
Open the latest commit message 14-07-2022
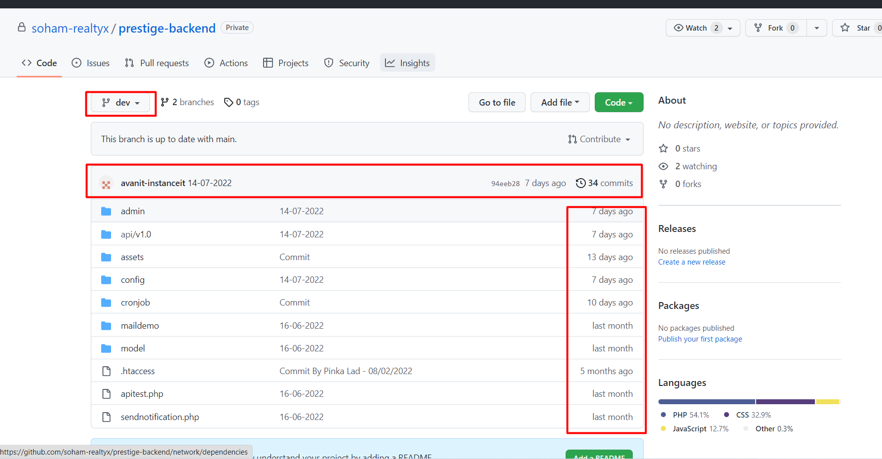[x=210, y=183]
